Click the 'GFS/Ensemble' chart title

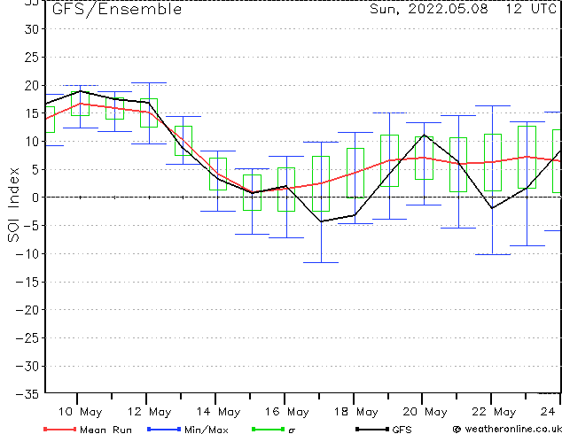click(117, 10)
